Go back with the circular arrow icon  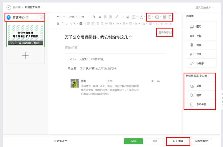9,7
